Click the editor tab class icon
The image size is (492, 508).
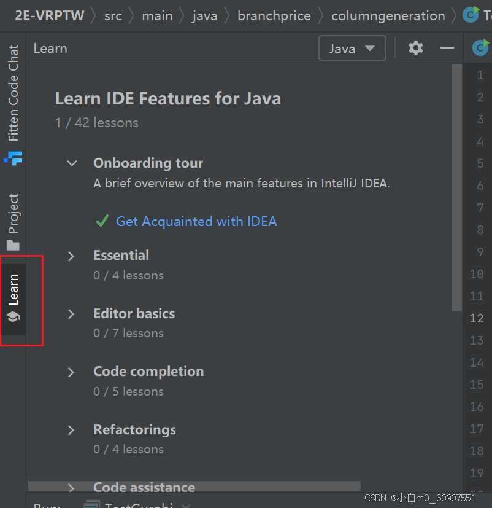[x=480, y=48]
